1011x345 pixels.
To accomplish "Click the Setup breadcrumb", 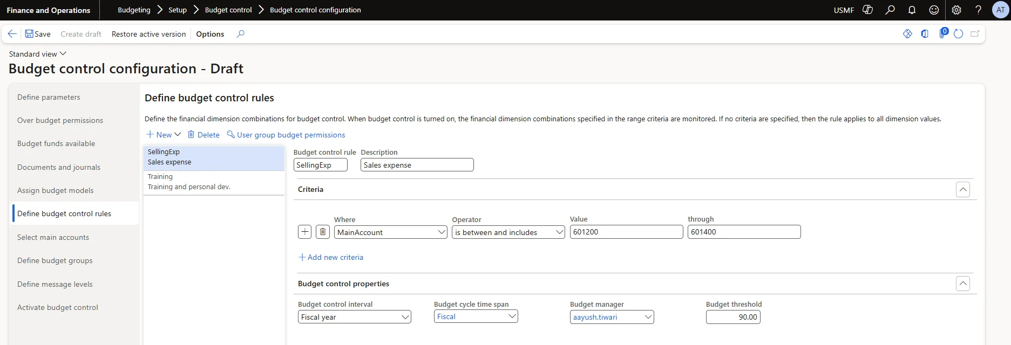I will click(x=178, y=10).
